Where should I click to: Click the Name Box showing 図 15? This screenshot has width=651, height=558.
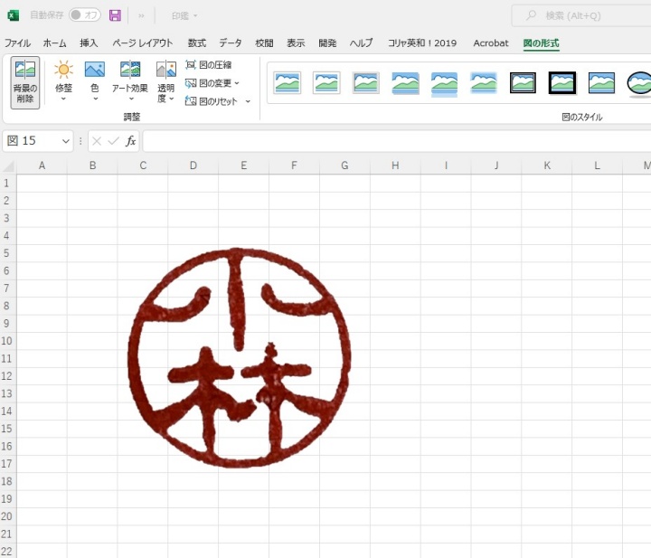coord(31,141)
